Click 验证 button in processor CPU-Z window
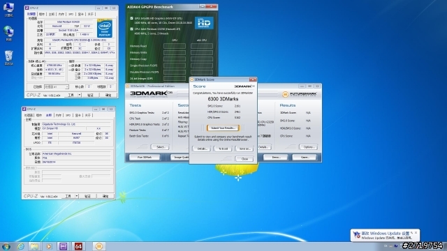The image size is (447, 251). 90,95
